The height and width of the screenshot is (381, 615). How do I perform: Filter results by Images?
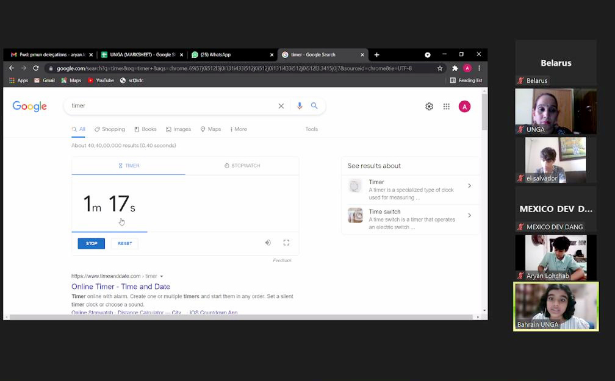(178, 129)
